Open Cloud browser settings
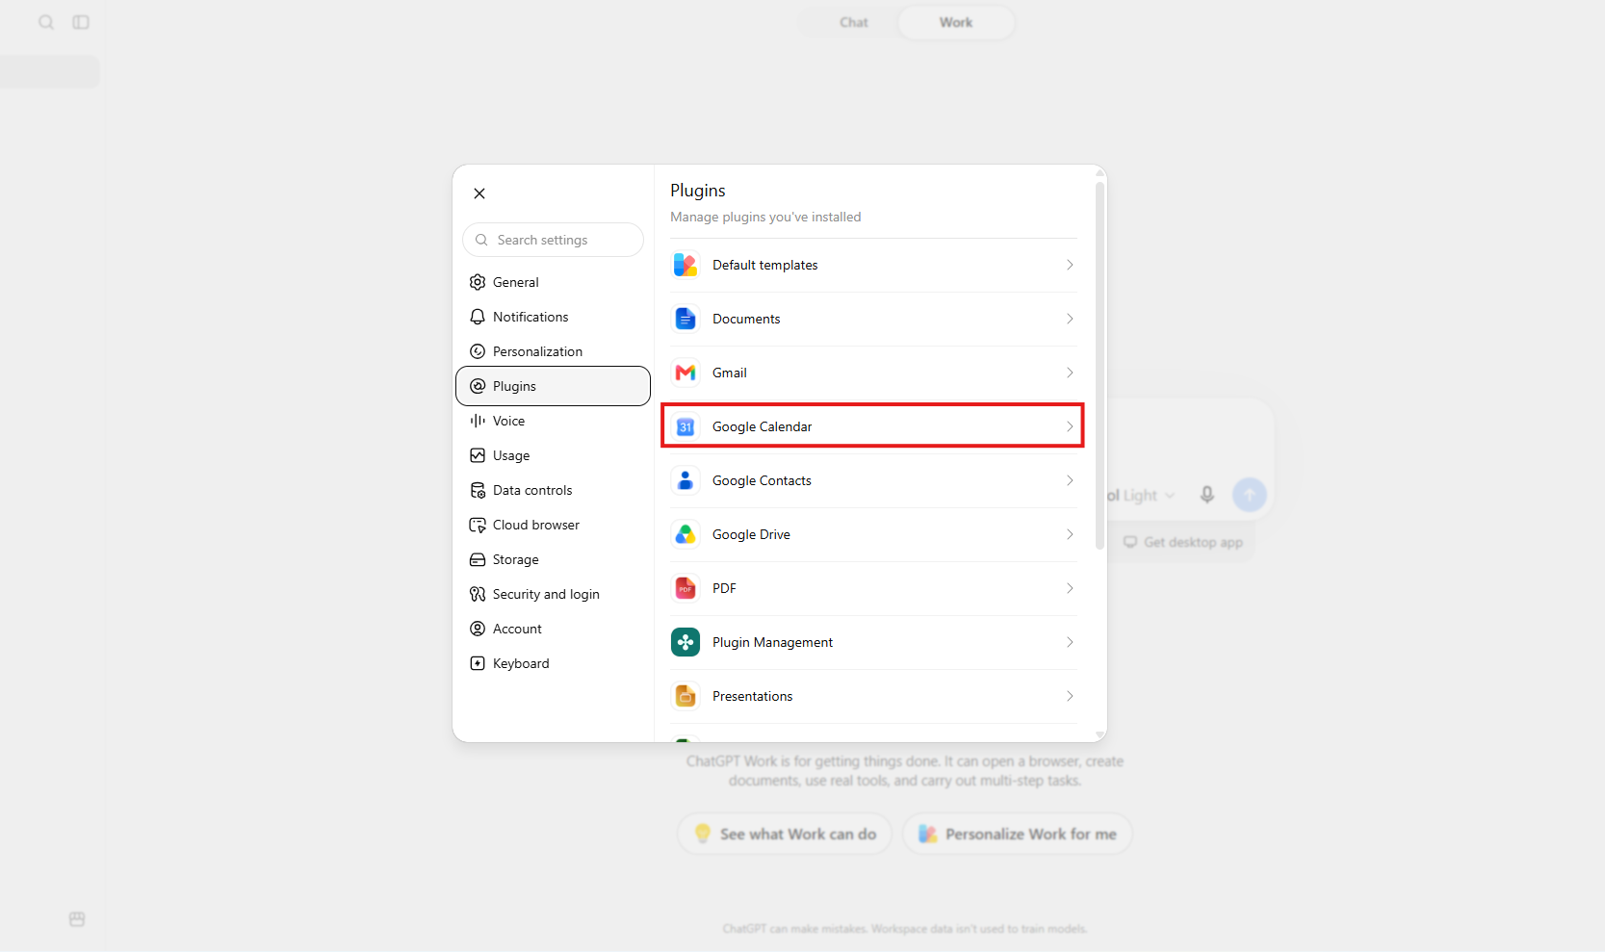1605x952 pixels. (x=553, y=525)
